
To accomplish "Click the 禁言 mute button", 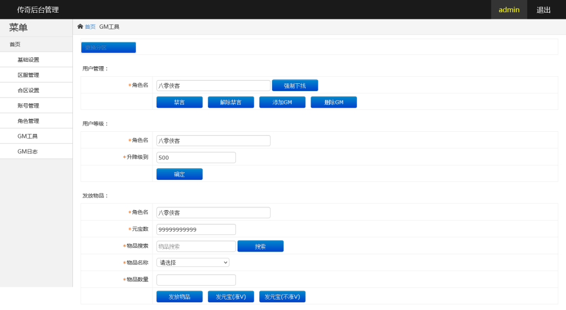I will point(179,102).
